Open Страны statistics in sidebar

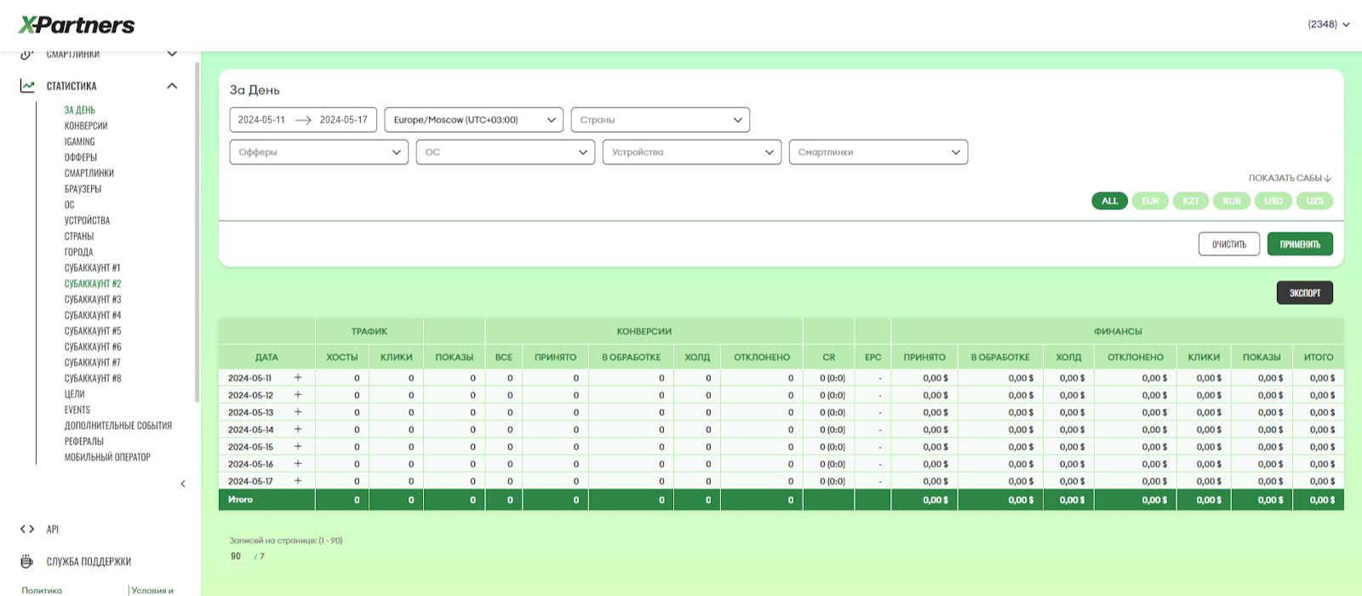pos(79,236)
